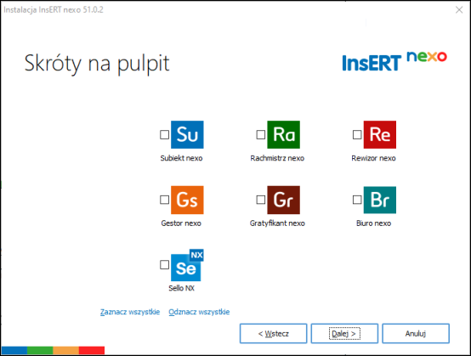
Task: Click the Zaznacz wszystkie link
Action: click(130, 312)
